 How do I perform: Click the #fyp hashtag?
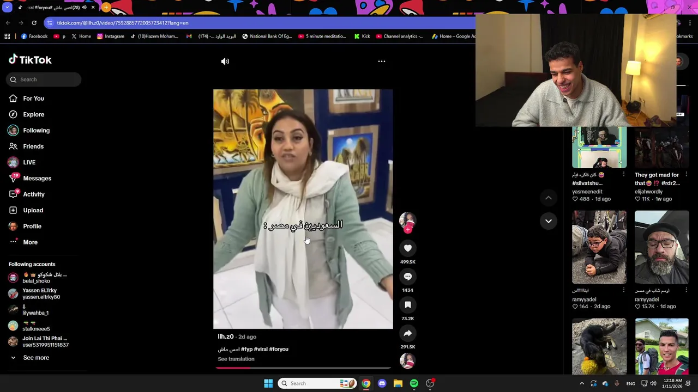(x=247, y=349)
